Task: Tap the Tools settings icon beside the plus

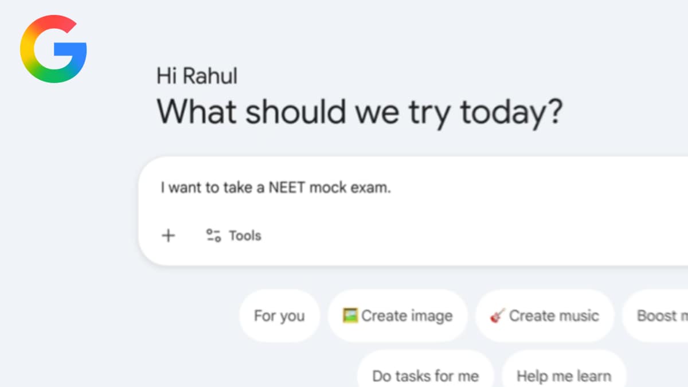Action: 213,235
